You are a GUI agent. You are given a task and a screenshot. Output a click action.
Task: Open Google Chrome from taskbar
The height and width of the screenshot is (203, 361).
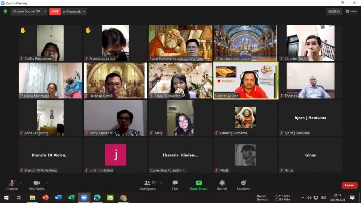point(123,198)
